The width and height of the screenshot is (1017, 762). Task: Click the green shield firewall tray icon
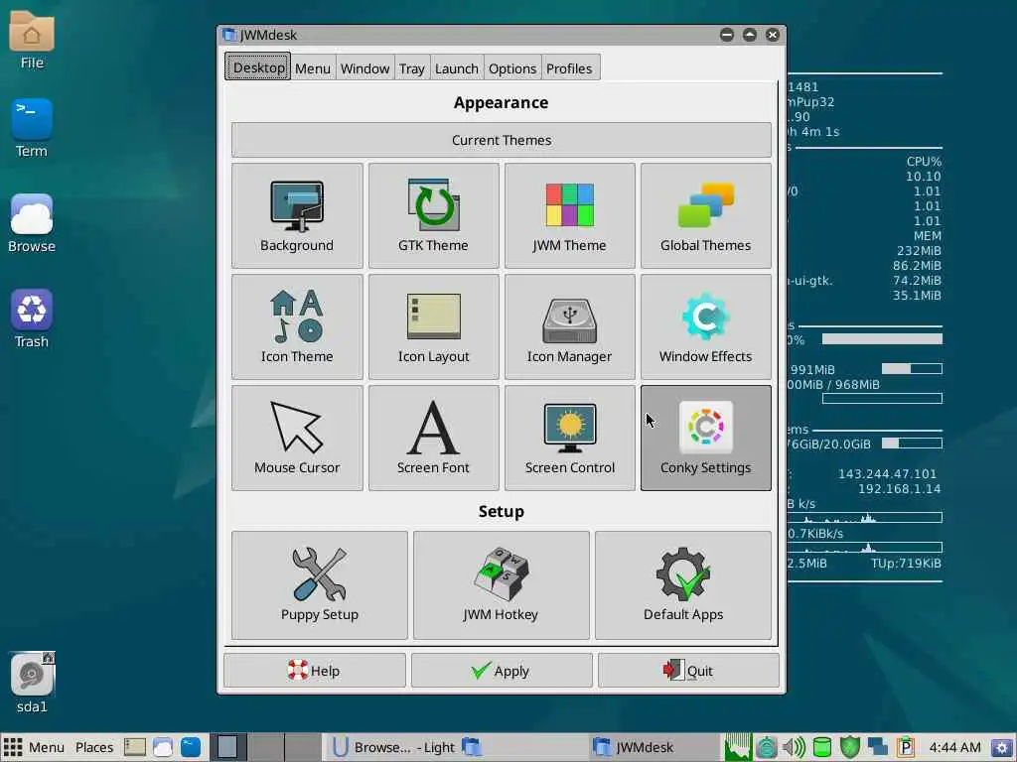coord(849,747)
